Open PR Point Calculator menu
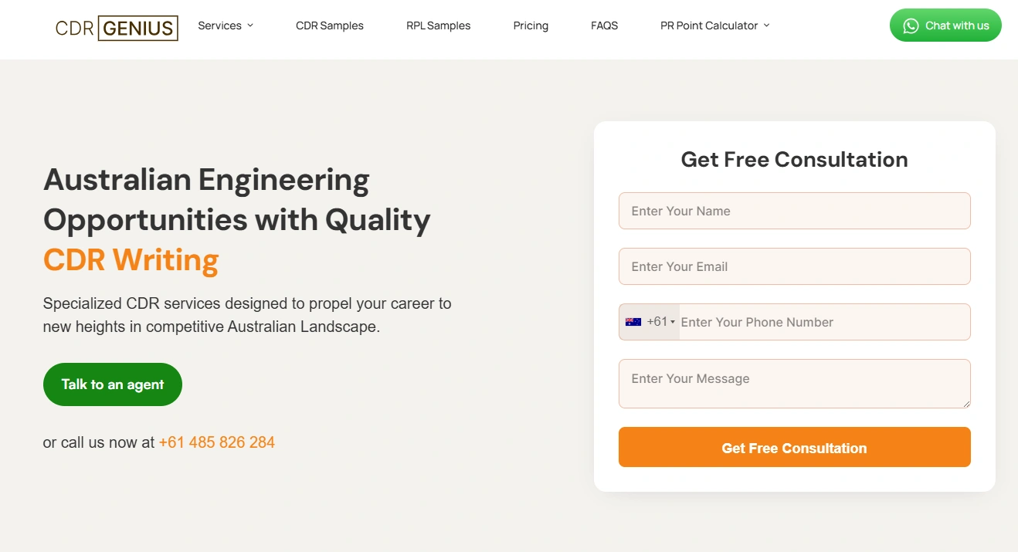 pos(709,25)
